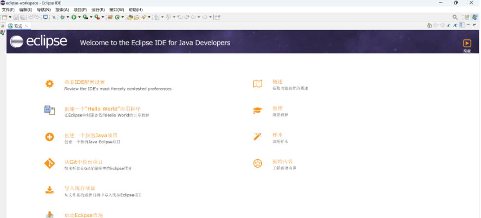Open the External Tools dropdown arrow
This screenshot has width=481, height=218.
click(103, 17)
